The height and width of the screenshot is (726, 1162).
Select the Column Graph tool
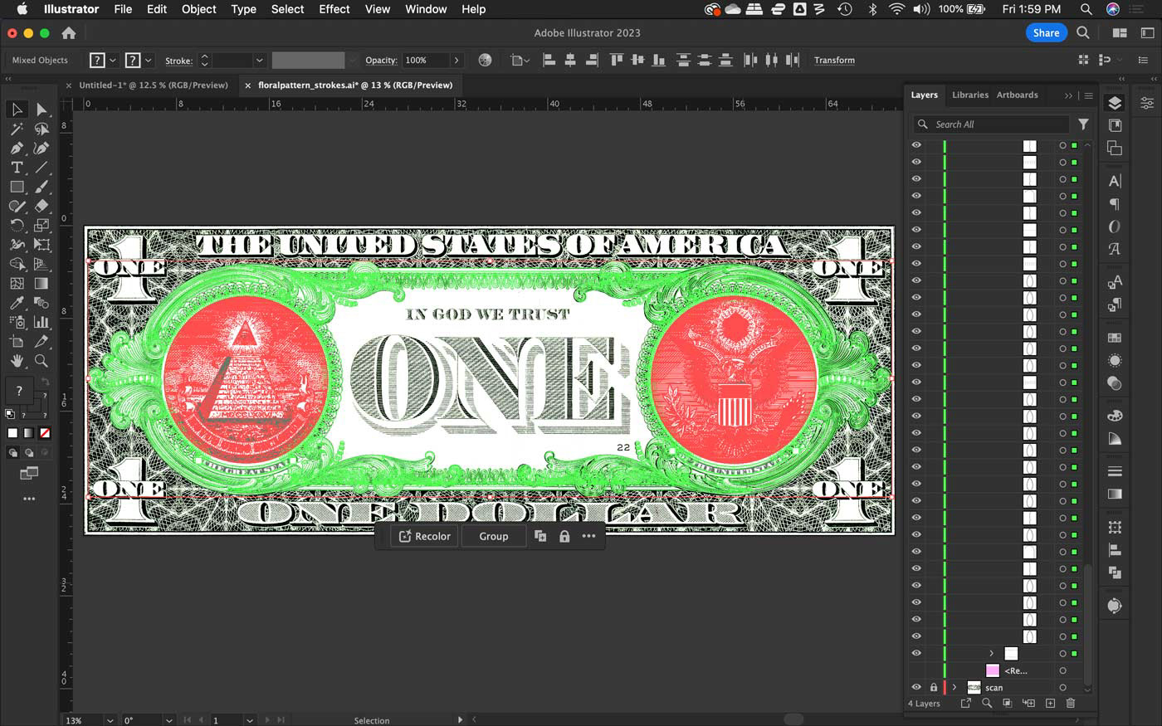pos(41,322)
